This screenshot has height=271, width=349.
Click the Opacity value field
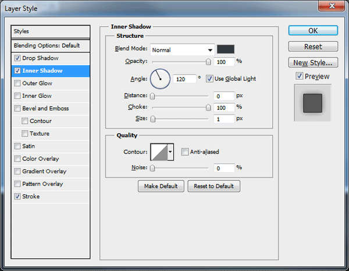(x=224, y=62)
